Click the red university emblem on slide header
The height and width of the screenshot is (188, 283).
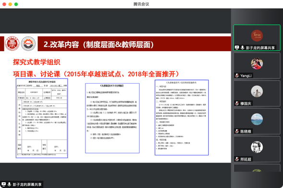pyautogui.click(x=12, y=44)
